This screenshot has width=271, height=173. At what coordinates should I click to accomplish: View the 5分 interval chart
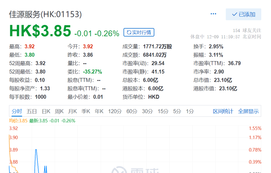[x=177, y=111]
